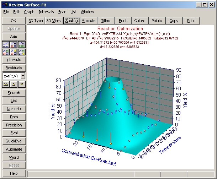Click the Reaction Optimization graph title
The width and height of the screenshot is (217, 179).
120,28
